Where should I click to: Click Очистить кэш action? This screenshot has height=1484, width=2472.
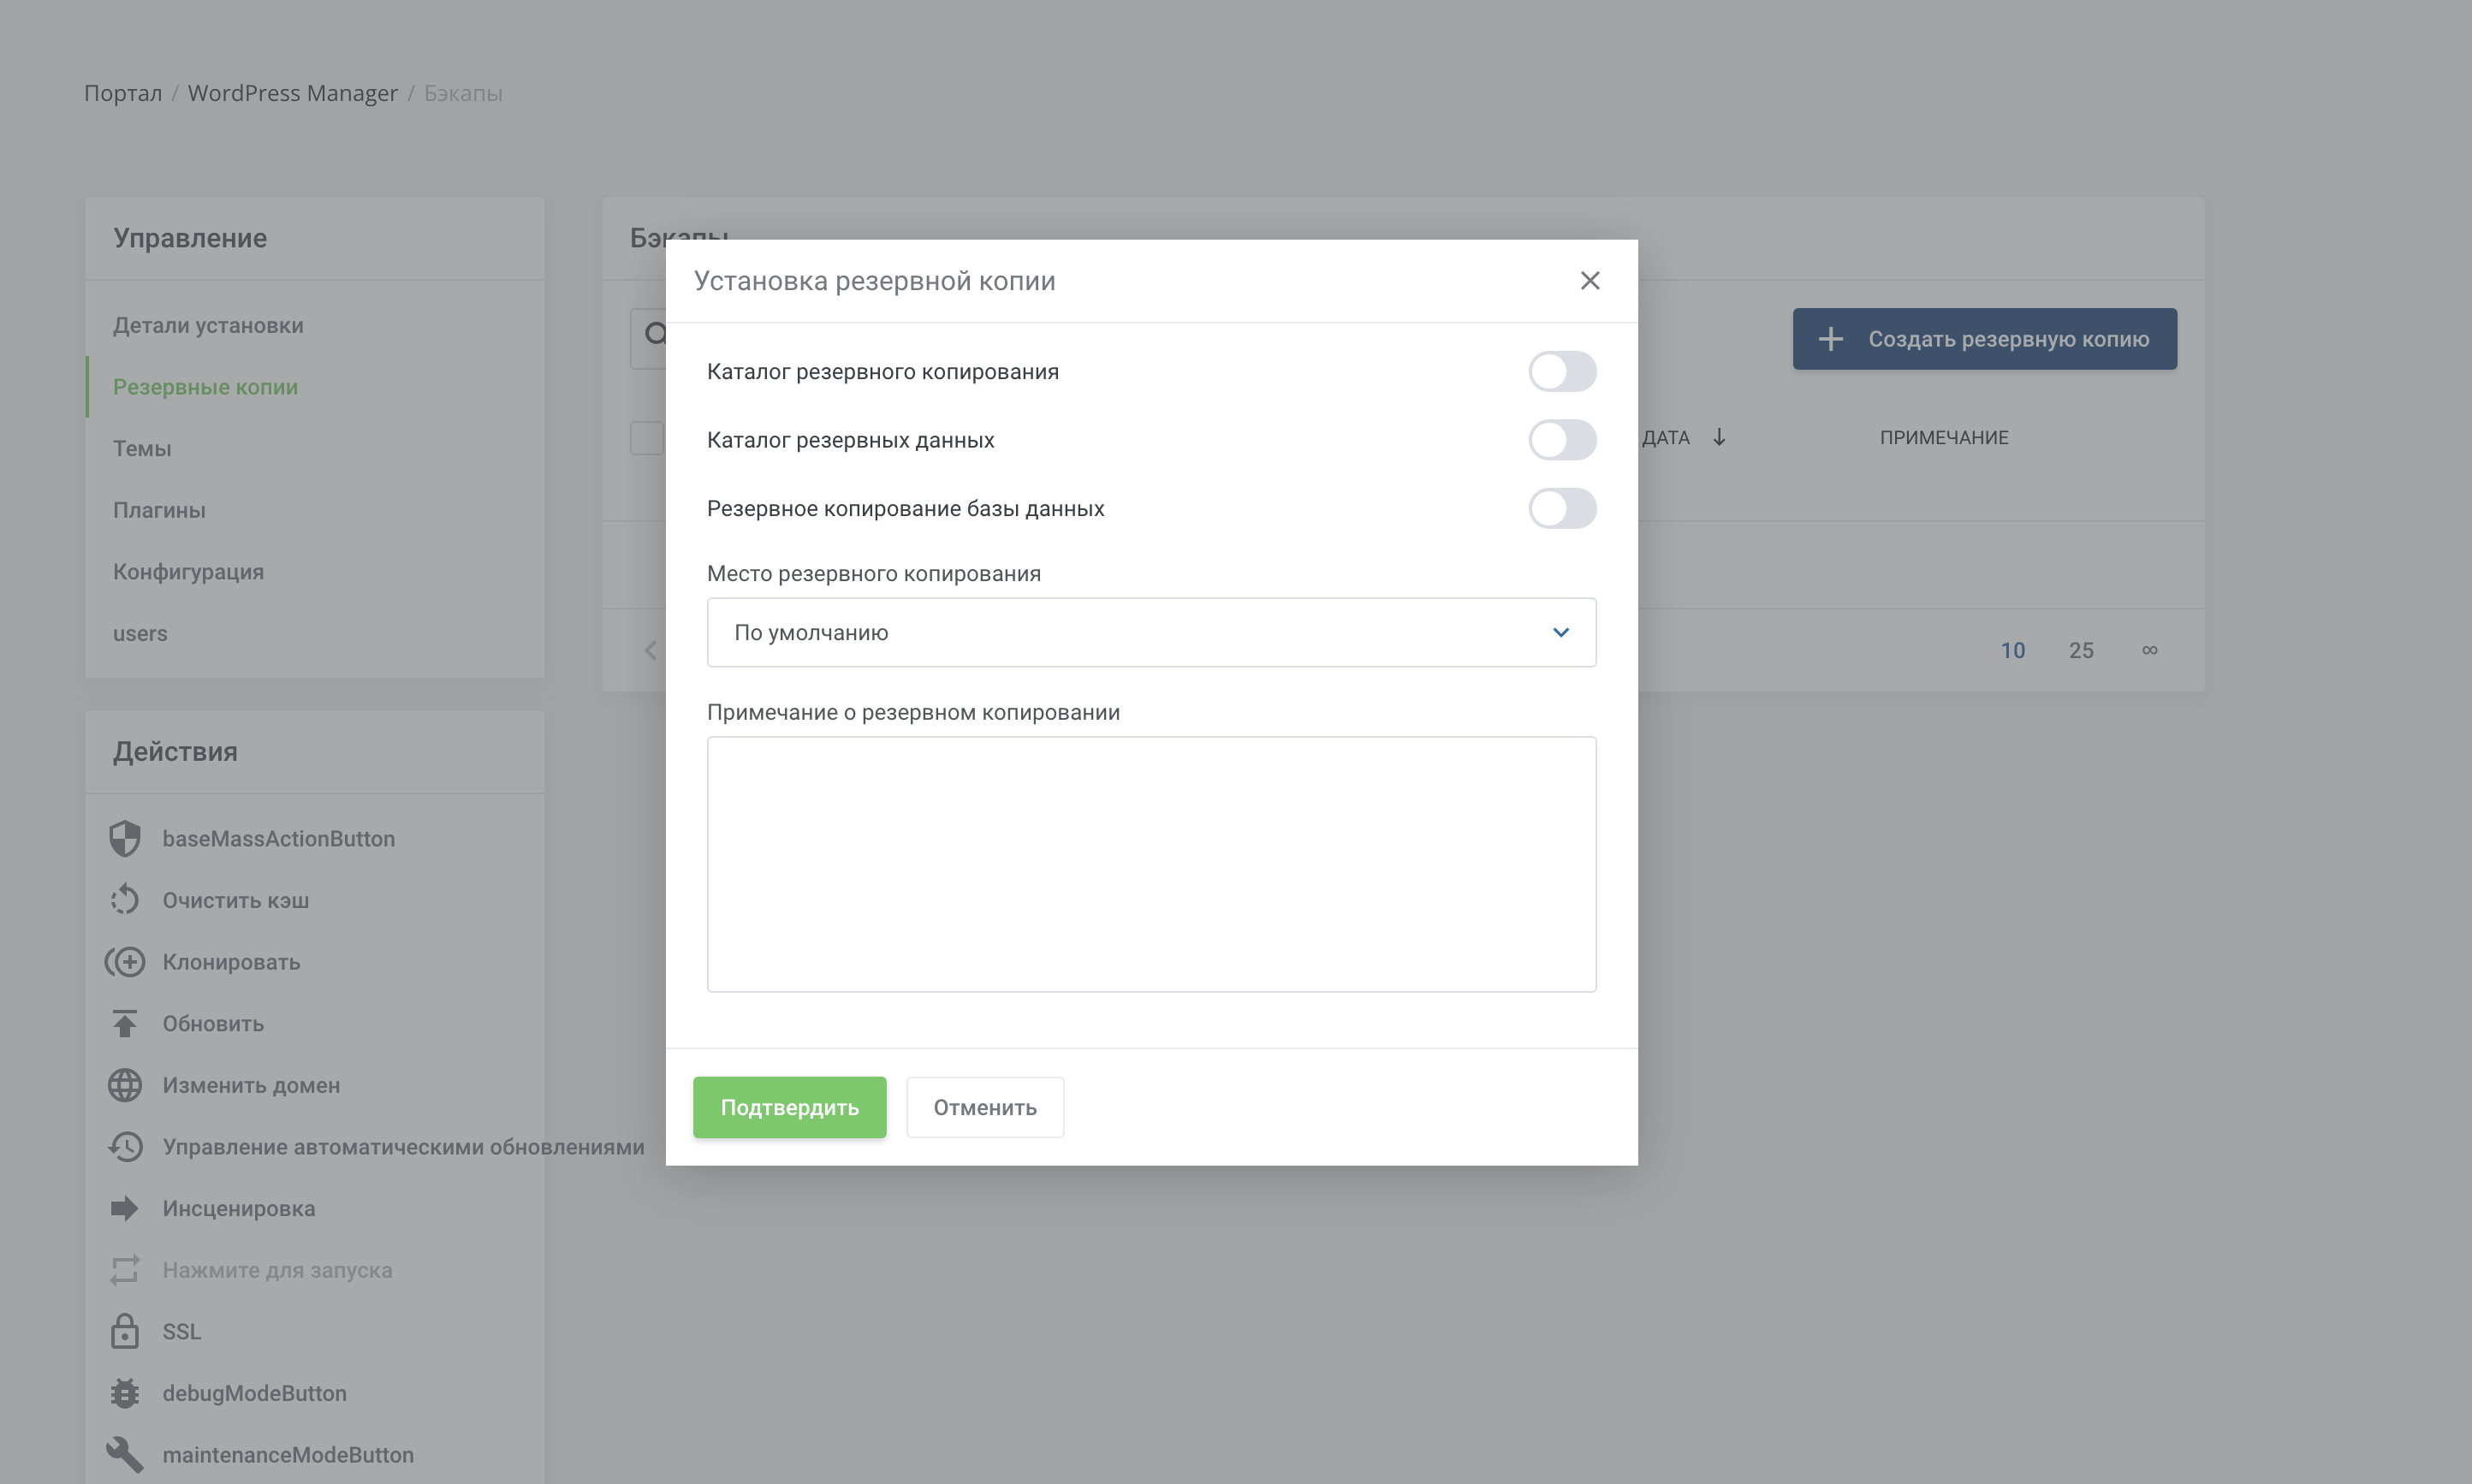236,900
